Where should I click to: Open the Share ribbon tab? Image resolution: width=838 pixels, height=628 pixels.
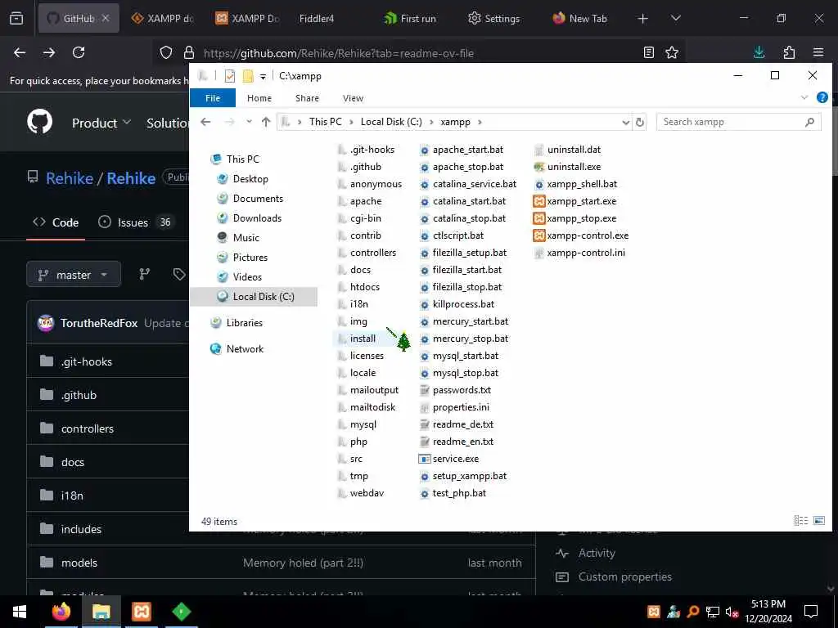click(308, 98)
